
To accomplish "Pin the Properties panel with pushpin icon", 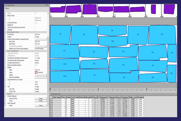I will click(x=45, y=5).
